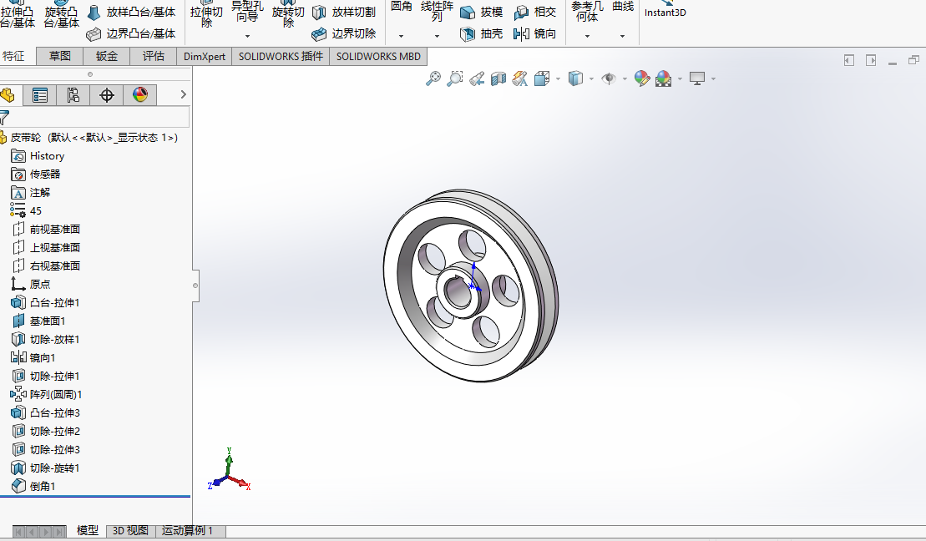Click the 拉伸切除 extruded cut button
926x541 pixels.
[206, 14]
